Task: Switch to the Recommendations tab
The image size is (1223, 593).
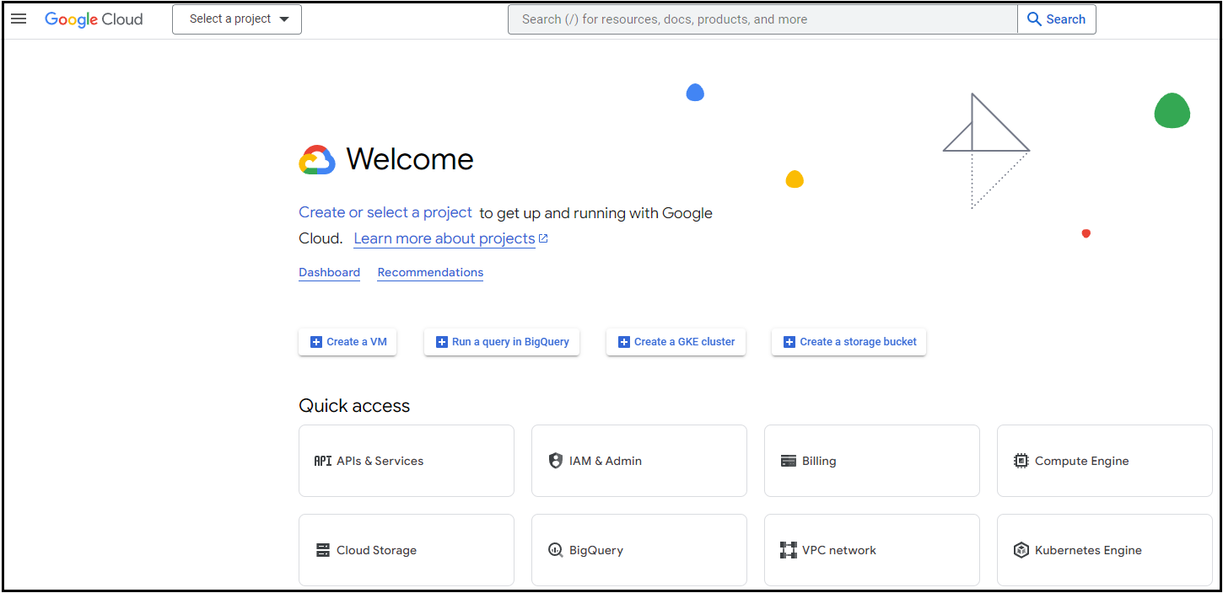Action: (x=429, y=272)
